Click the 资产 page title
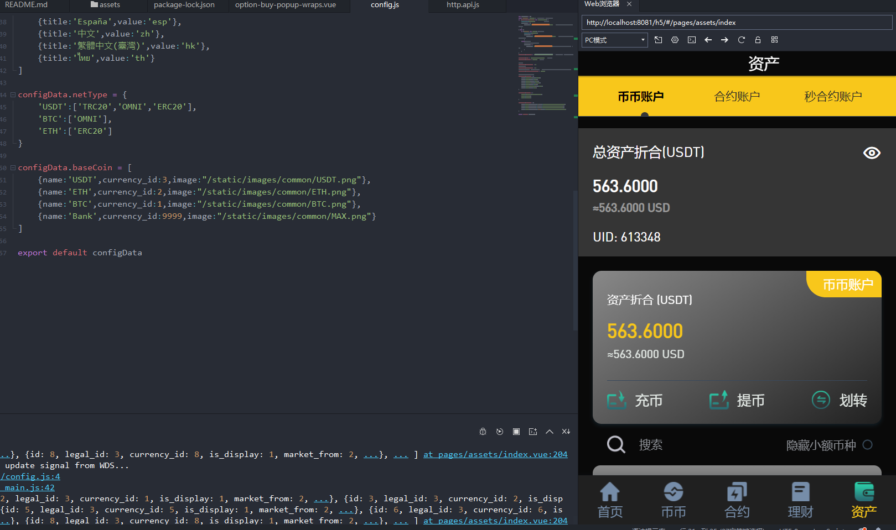The height and width of the screenshot is (530, 896). [x=764, y=64]
